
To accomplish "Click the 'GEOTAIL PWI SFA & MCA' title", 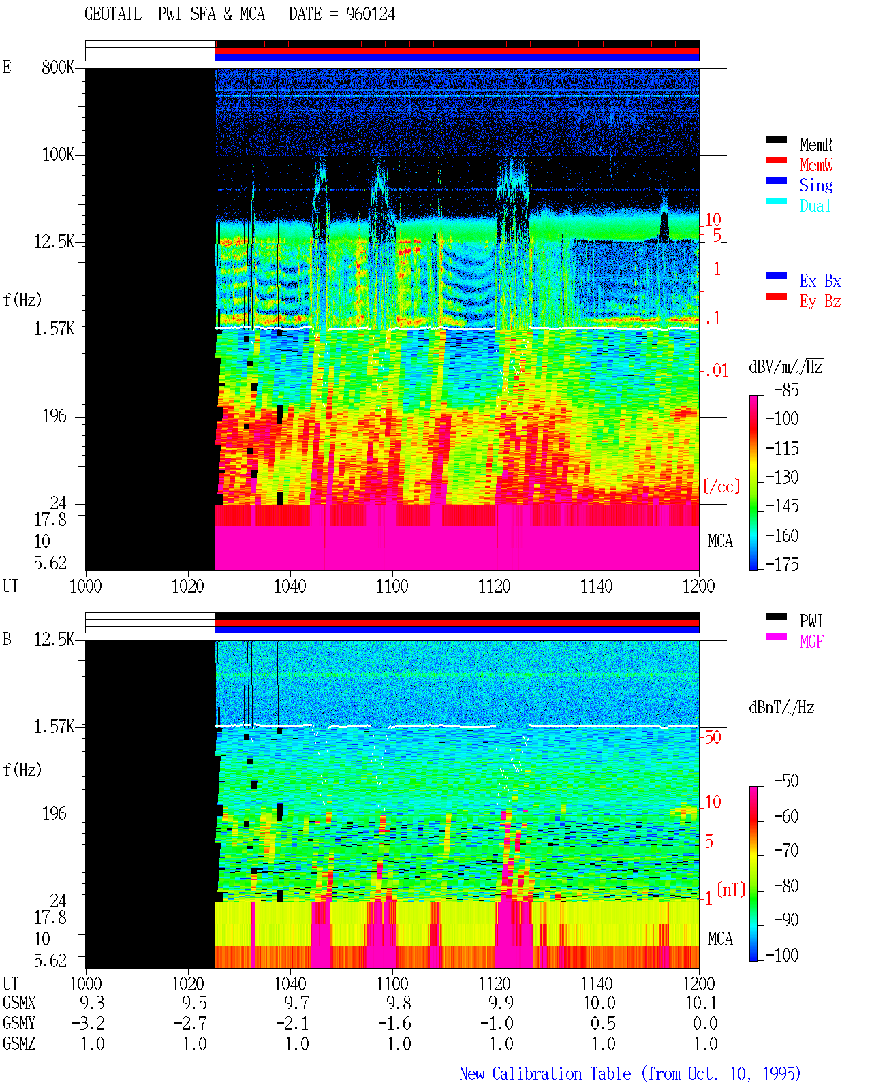I will [x=175, y=14].
